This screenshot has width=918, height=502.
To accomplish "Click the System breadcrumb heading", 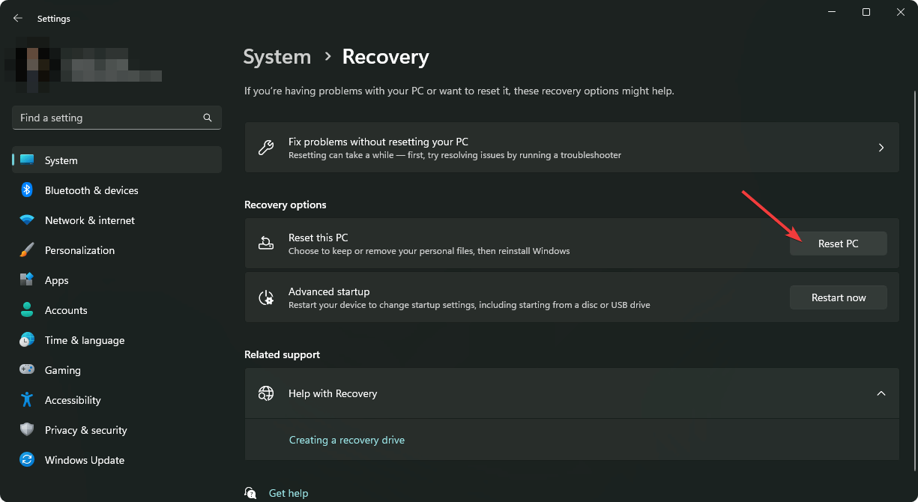I will tap(277, 56).
